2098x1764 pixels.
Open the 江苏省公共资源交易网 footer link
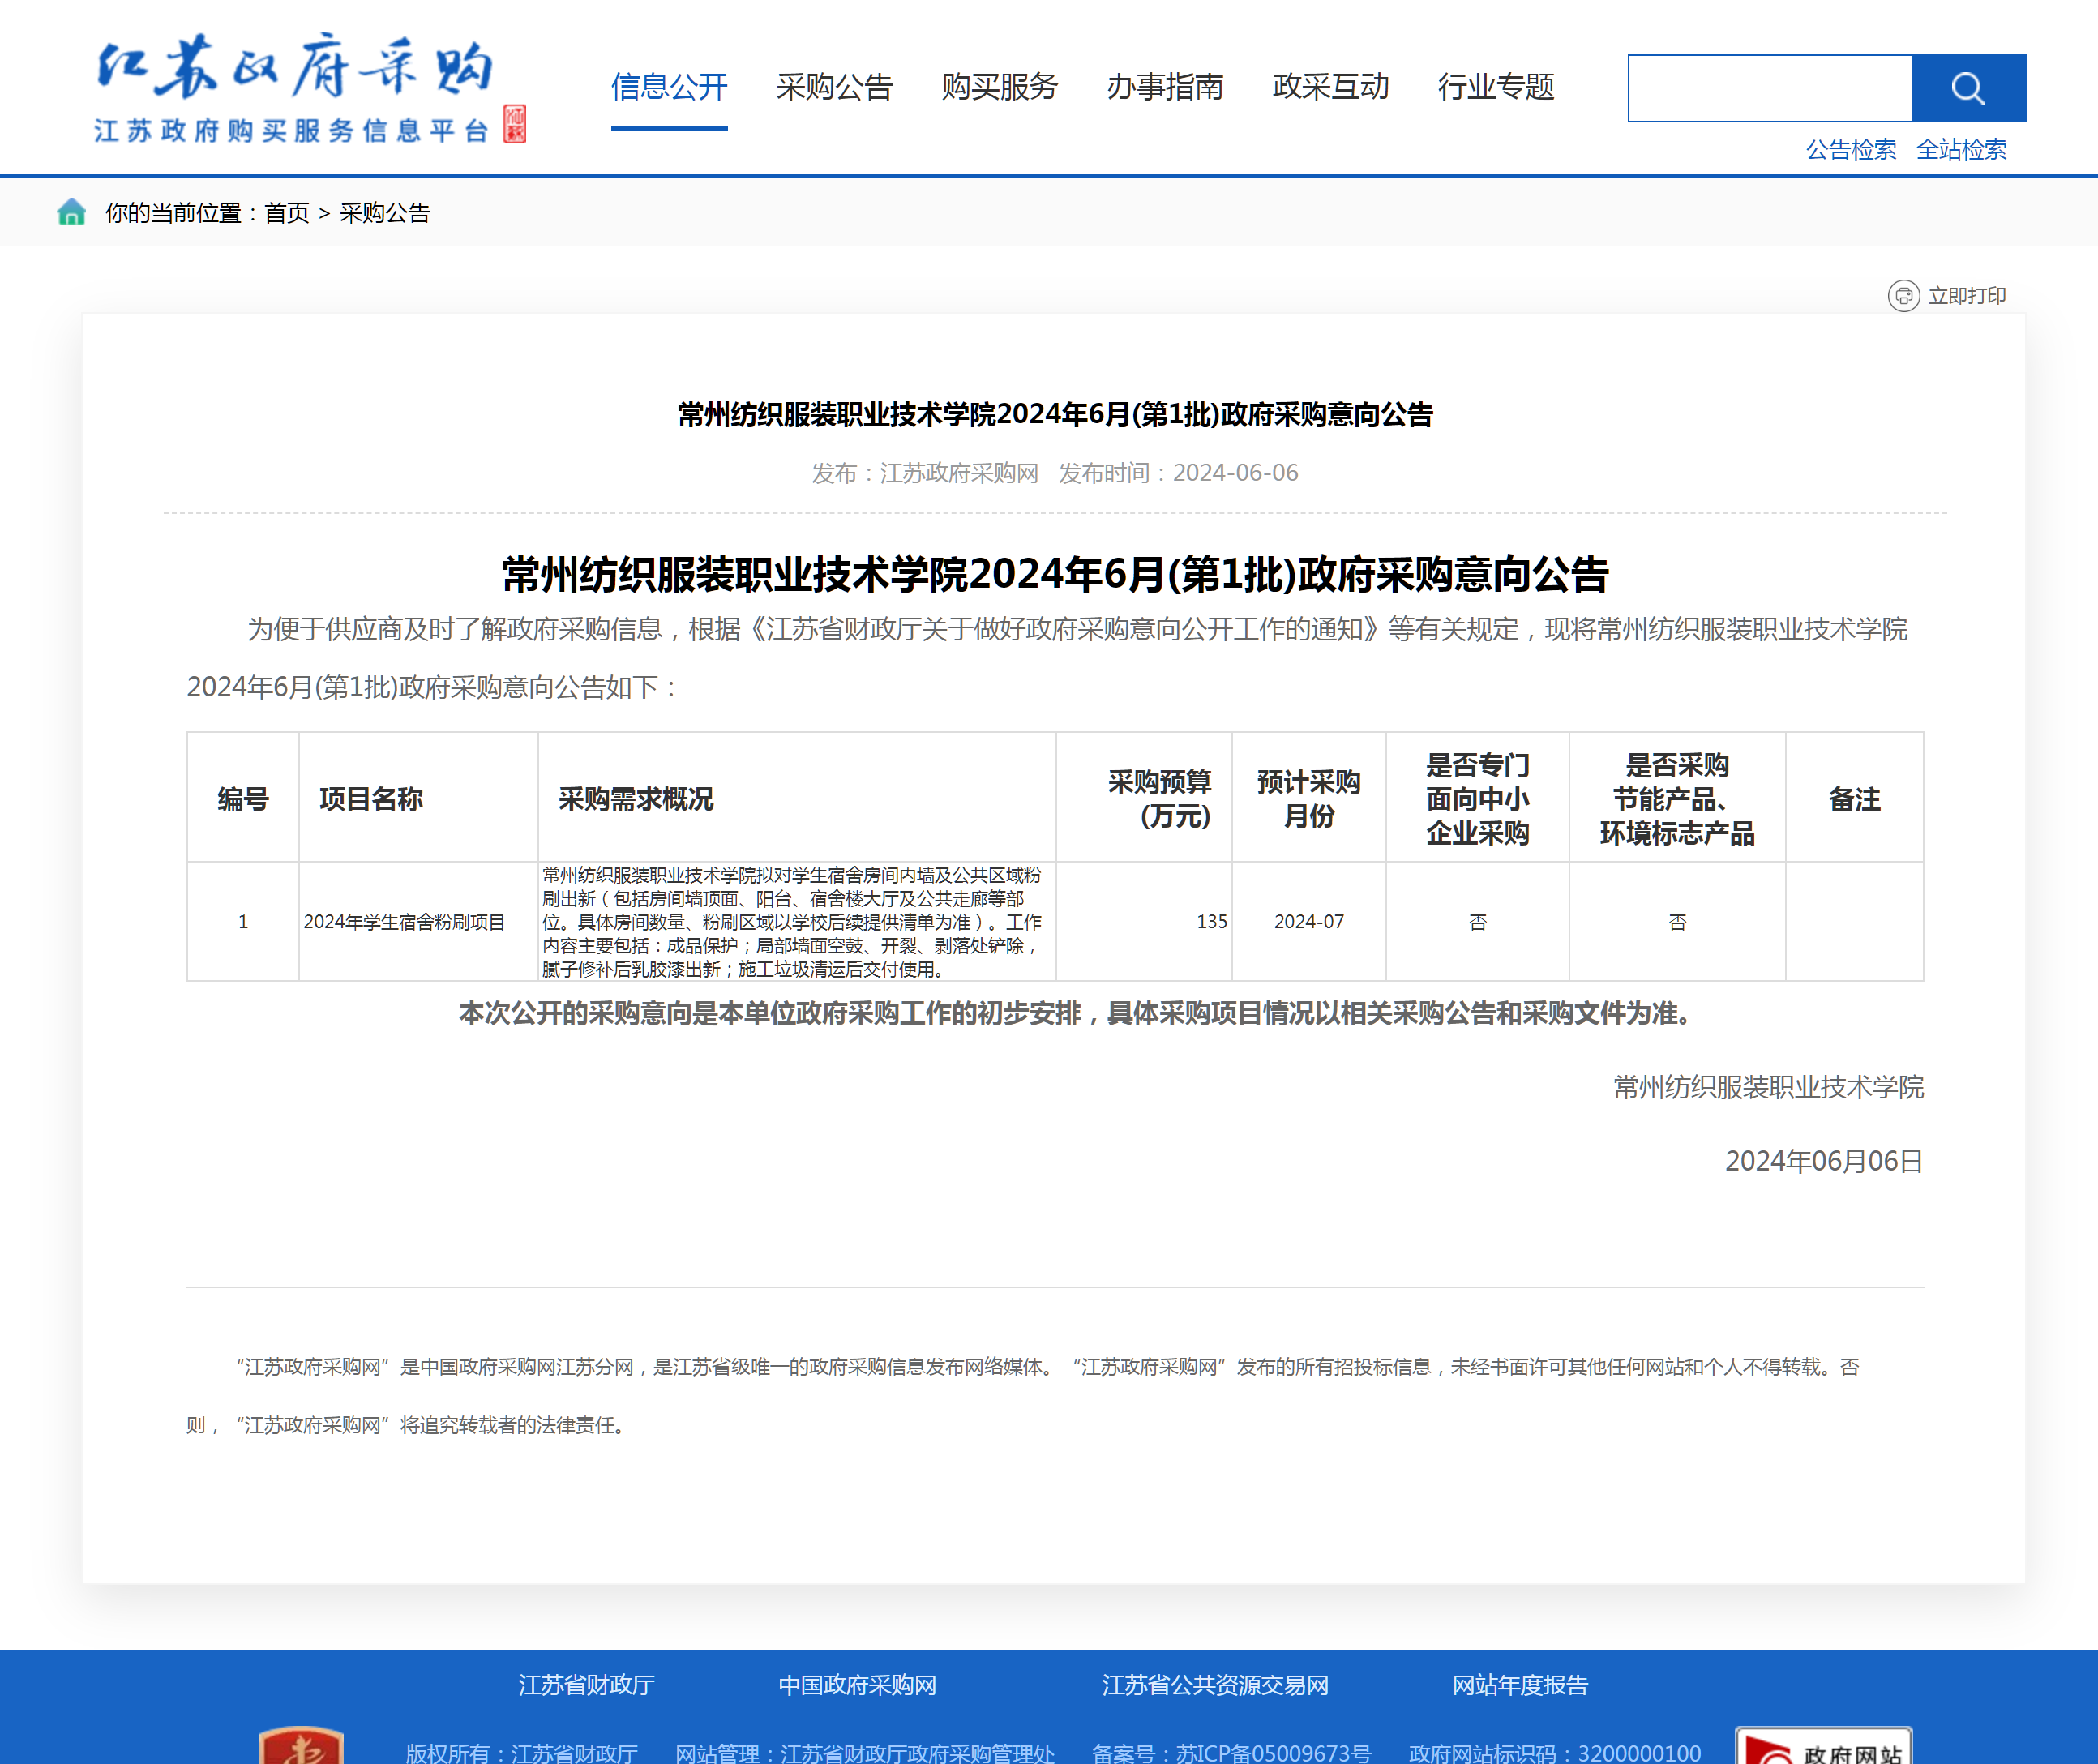point(1214,1685)
